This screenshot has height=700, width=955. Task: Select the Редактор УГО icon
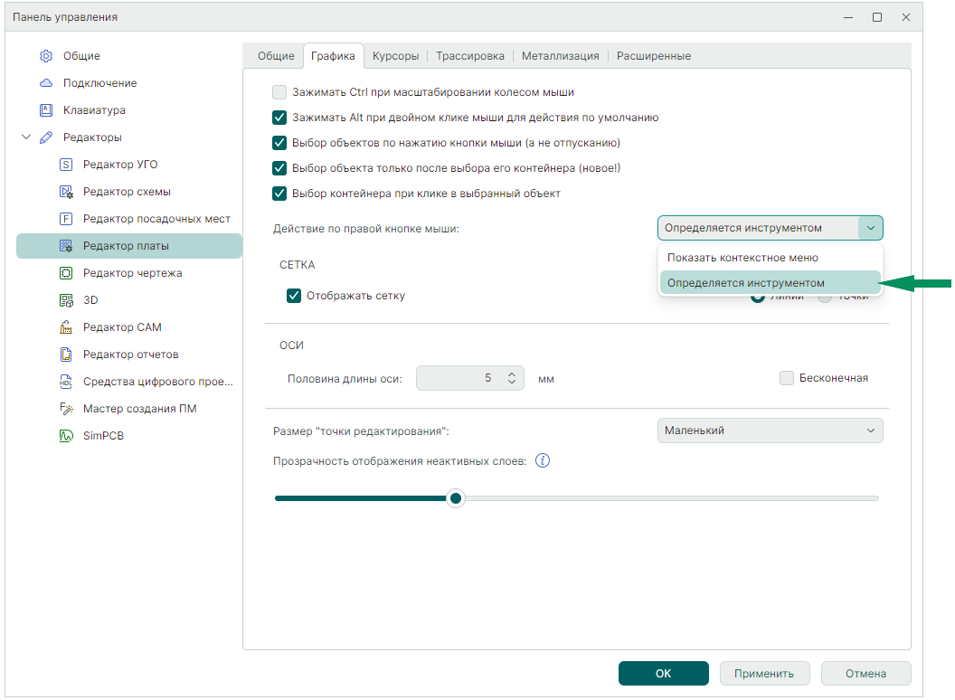(x=66, y=165)
